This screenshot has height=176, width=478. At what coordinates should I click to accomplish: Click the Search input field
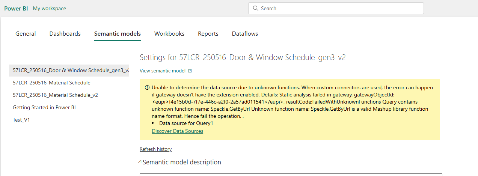tap(336, 8)
